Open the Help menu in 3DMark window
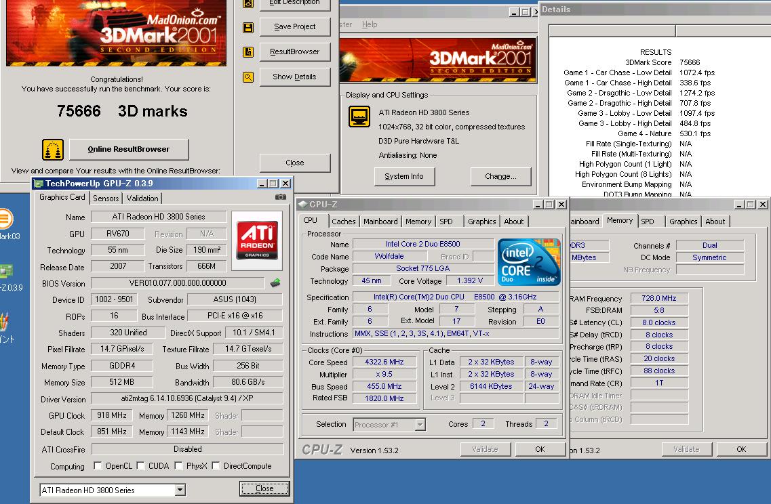Viewport: 771px width, 504px height. (x=370, y=24)
